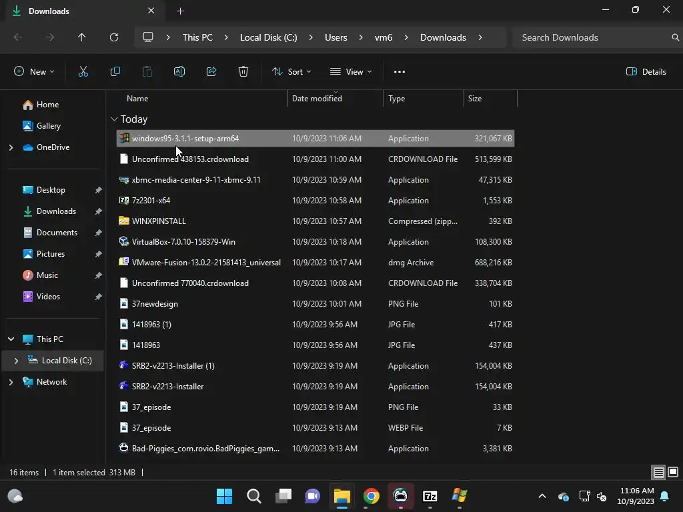Open 7-Zip from the taskbar

430,496
